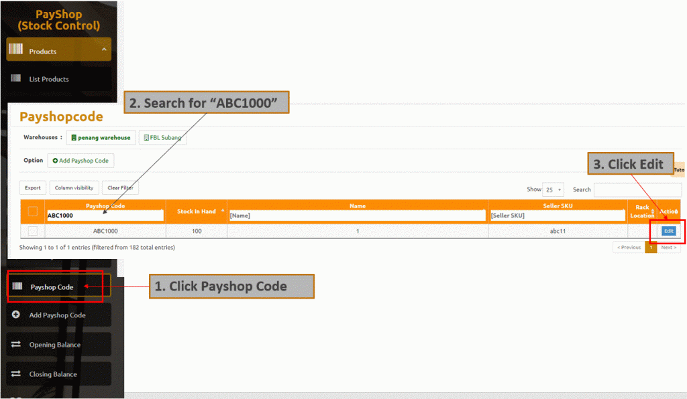The height and width of the screenshot is (399, 687).
Task: Click the Payshop Code barcode icon
Action: [x=17, y=286]
